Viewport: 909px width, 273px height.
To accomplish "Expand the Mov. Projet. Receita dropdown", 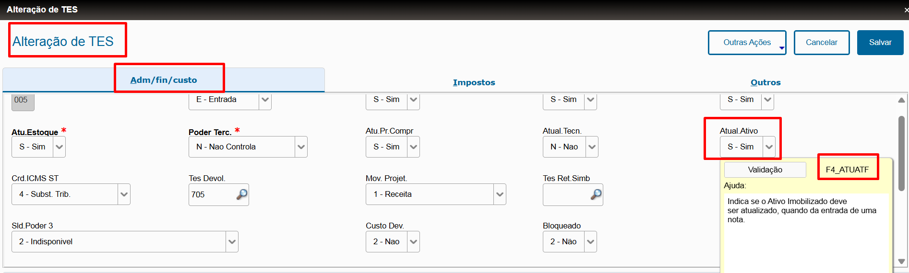I will point(500,194).
